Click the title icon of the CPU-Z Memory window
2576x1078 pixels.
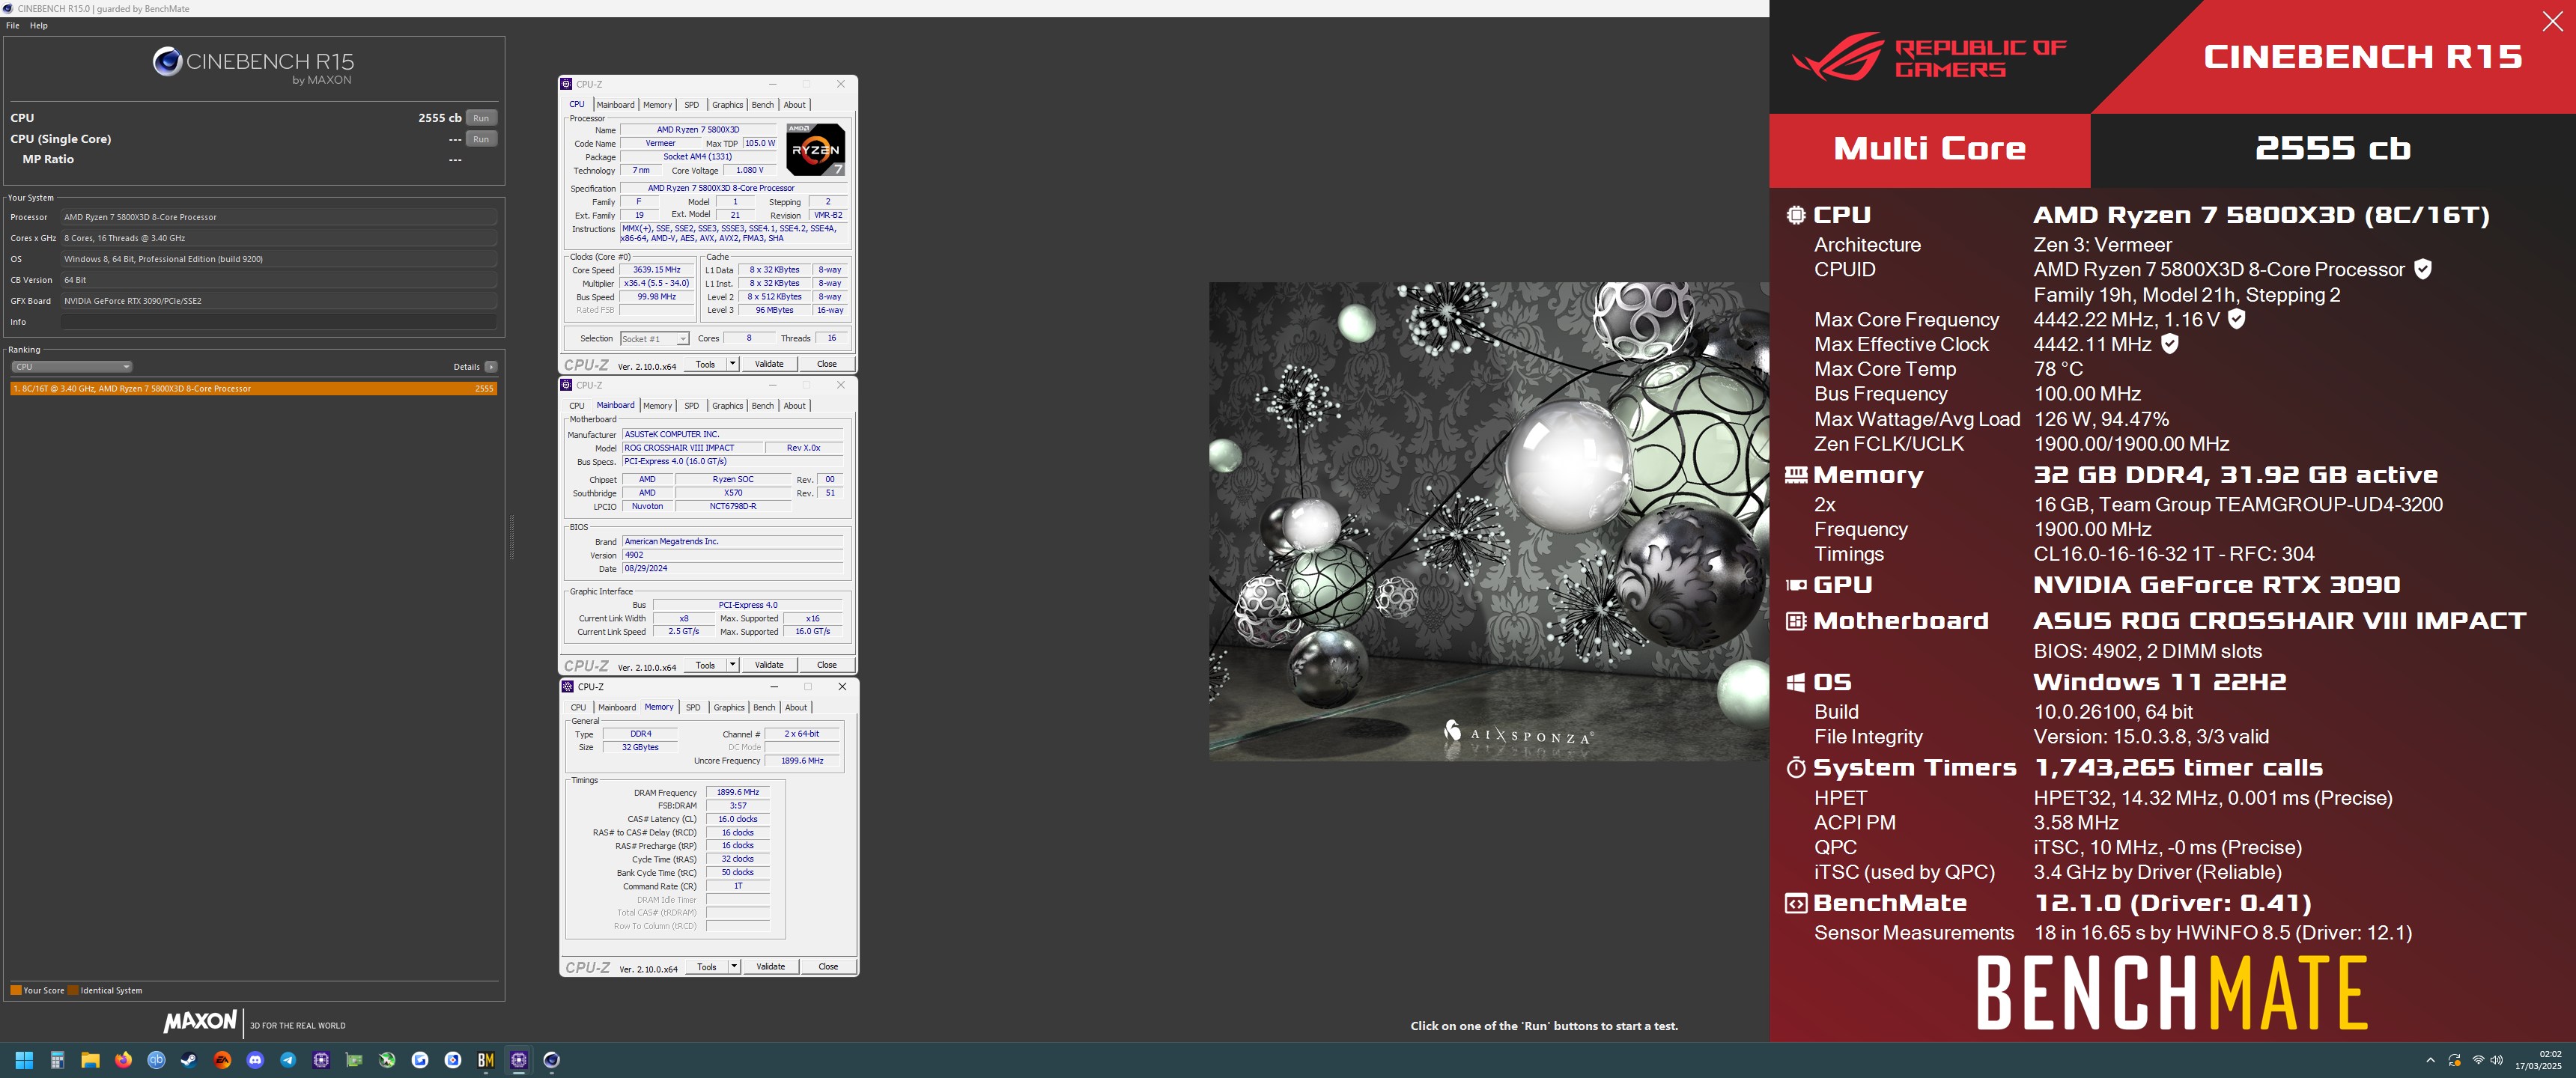(568, 687)
